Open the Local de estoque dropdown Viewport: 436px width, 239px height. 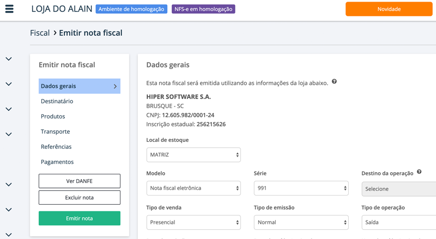pos(193,155)
